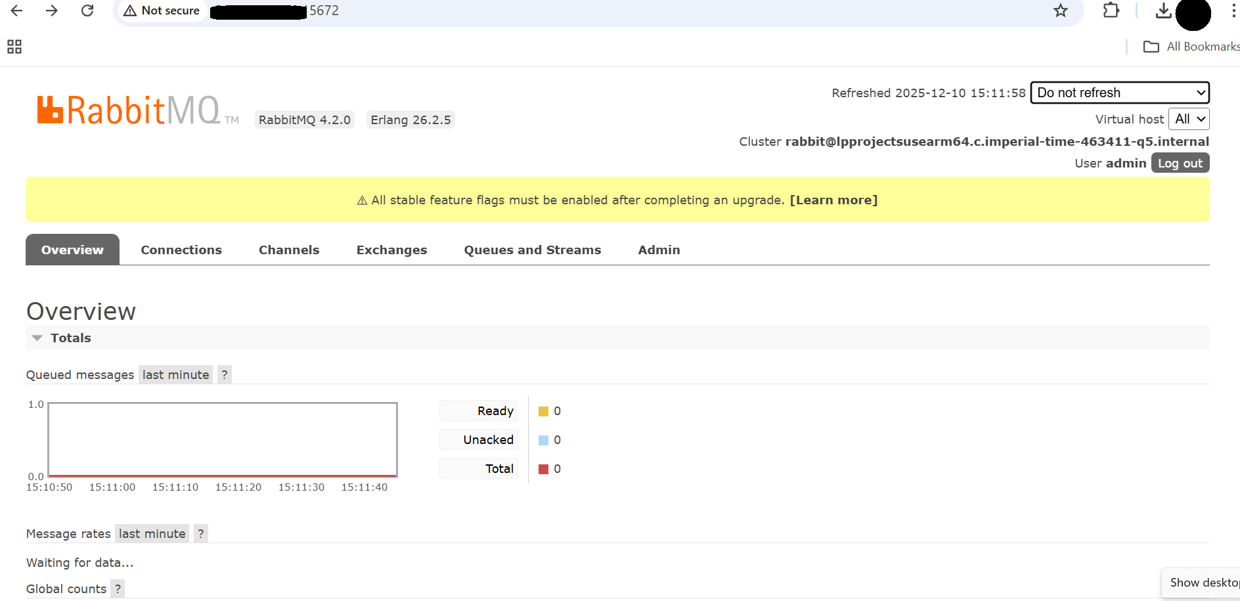
Task: Follow the Learn more link about feature flags
Action: click(833, 200)
